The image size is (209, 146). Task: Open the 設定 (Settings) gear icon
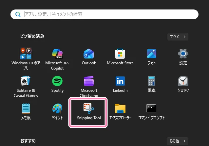coord(183,54)
